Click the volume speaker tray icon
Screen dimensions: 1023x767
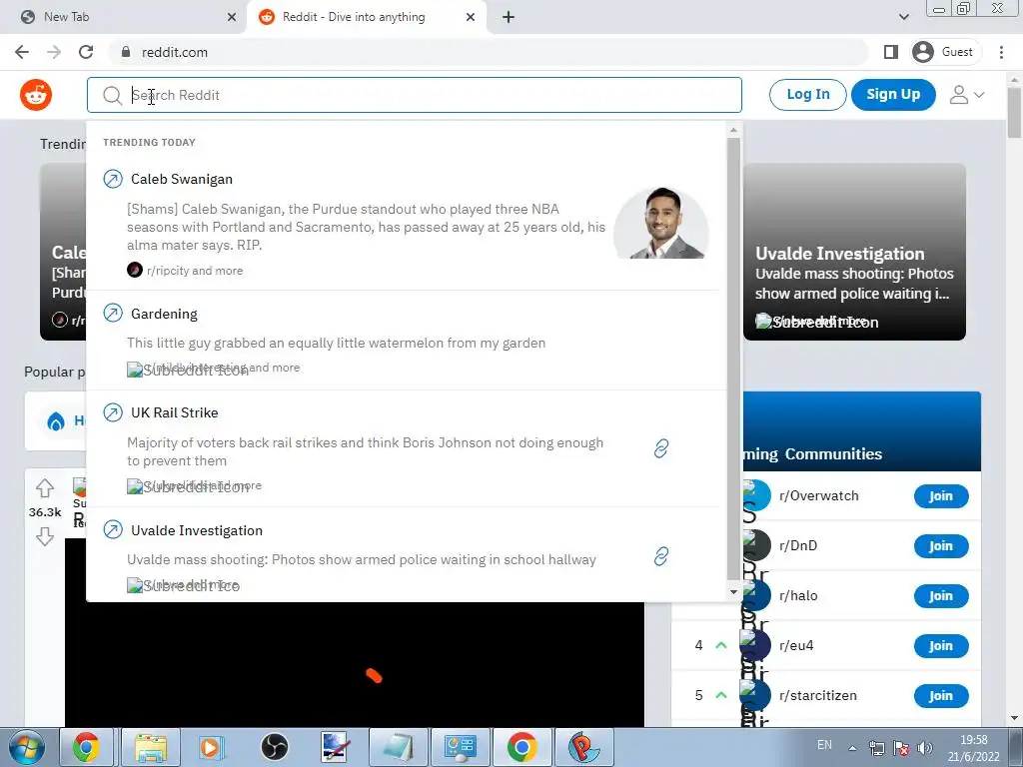point(924,748)
